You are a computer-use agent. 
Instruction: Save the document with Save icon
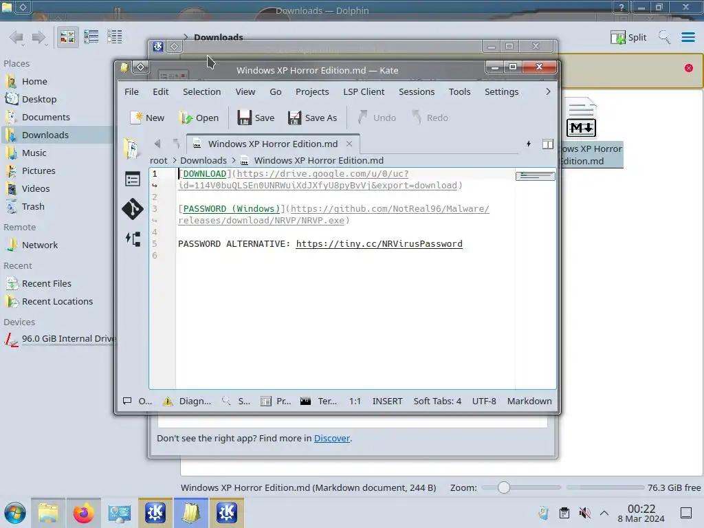tap(256, 118)
